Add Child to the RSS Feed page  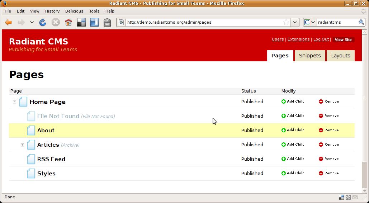click(293, 159)
